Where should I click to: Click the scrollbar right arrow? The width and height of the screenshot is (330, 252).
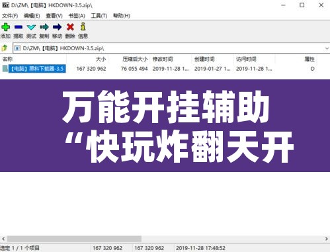pos(327,239)
